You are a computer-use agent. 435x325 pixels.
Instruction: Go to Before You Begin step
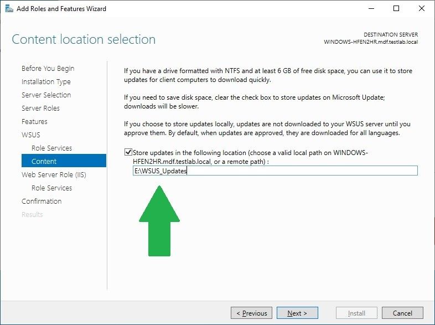48,68
